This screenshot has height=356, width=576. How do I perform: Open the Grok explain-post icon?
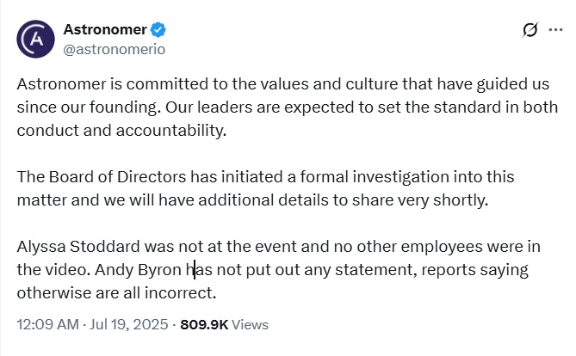(530, 30)
